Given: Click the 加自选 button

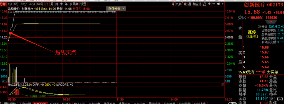Looking at the screenshot, I should click(x=197, y=4).
